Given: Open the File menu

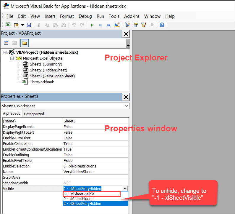Looking at the screenshot, I should tap(10, 16).
